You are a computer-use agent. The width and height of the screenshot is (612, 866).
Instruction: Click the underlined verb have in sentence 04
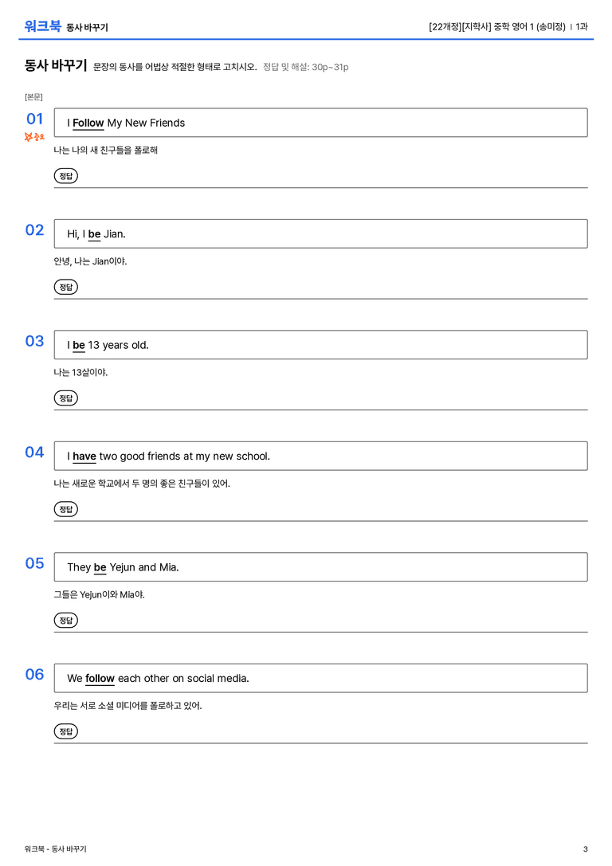[84, 457]
